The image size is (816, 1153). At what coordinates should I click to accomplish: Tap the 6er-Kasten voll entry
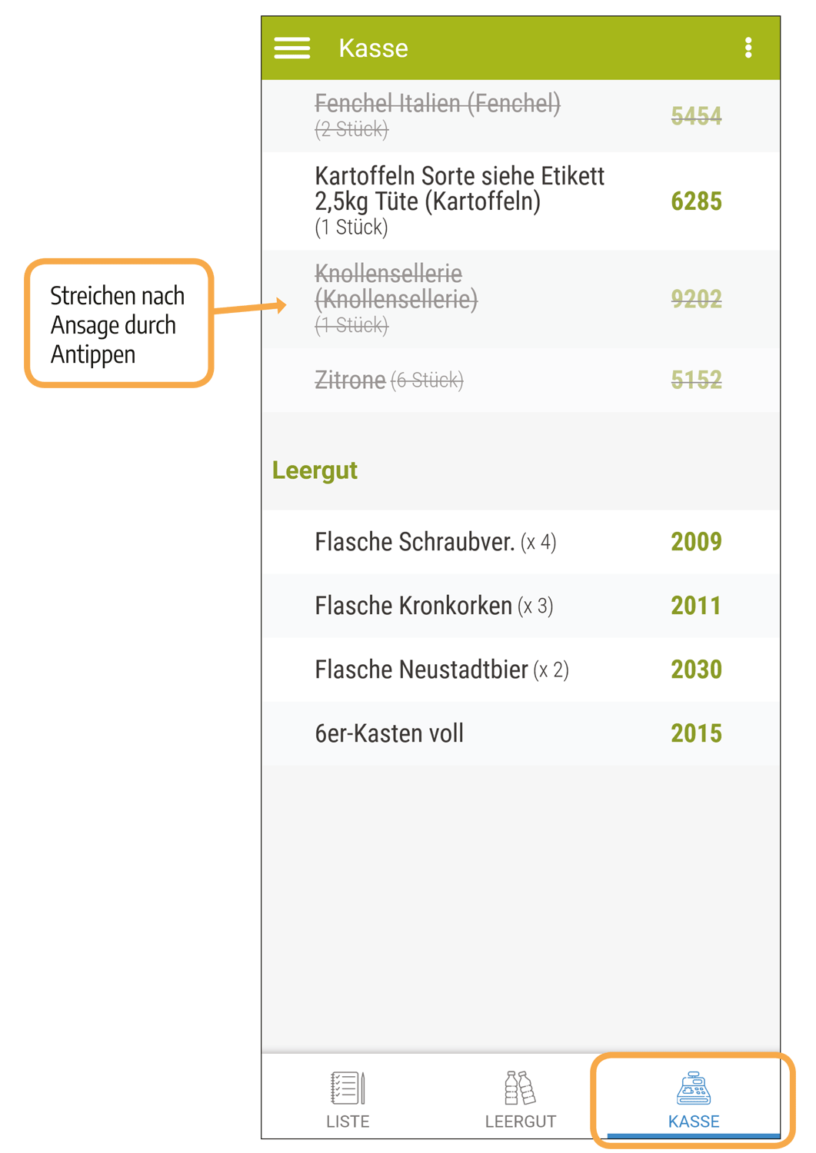click(x=521, y=733)
